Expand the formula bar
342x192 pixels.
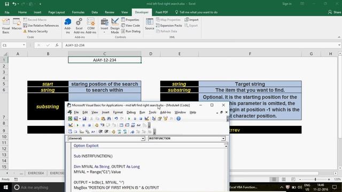[x=339, y=45]
